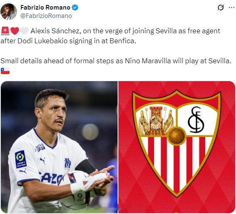
Task: Open the Grok slash-circle icon
Action: pyautogui.click(x=221, y=7)
